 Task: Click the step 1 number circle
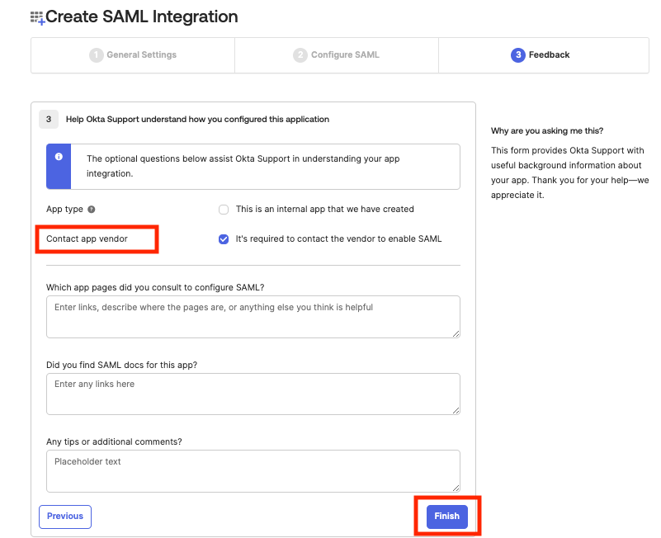click(x=96, y=54)
